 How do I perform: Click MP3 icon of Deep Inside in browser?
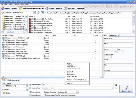point(30,30)
